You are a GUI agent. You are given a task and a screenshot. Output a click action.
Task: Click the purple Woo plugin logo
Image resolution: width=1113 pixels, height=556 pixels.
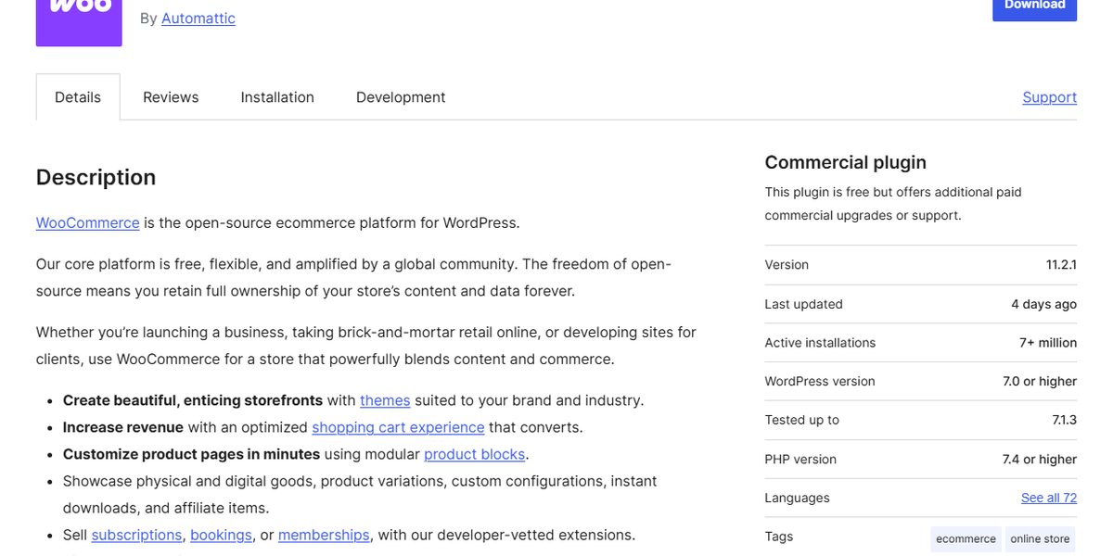[79, 22]
